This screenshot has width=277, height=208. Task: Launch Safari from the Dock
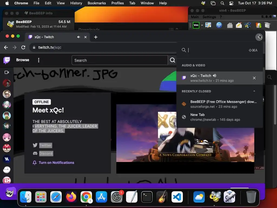click(56, 197)
